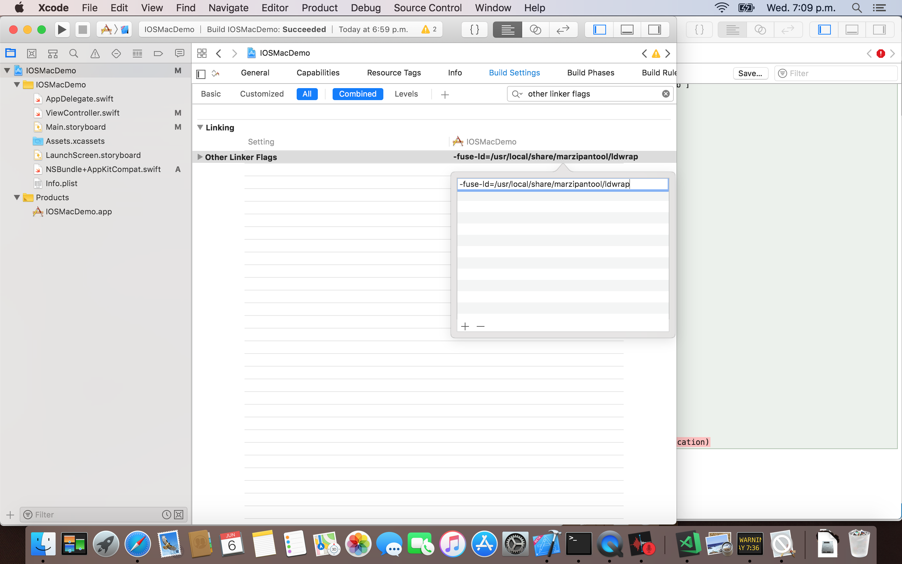
Task: Go back in editor history
Action: [x=219, y=53]
